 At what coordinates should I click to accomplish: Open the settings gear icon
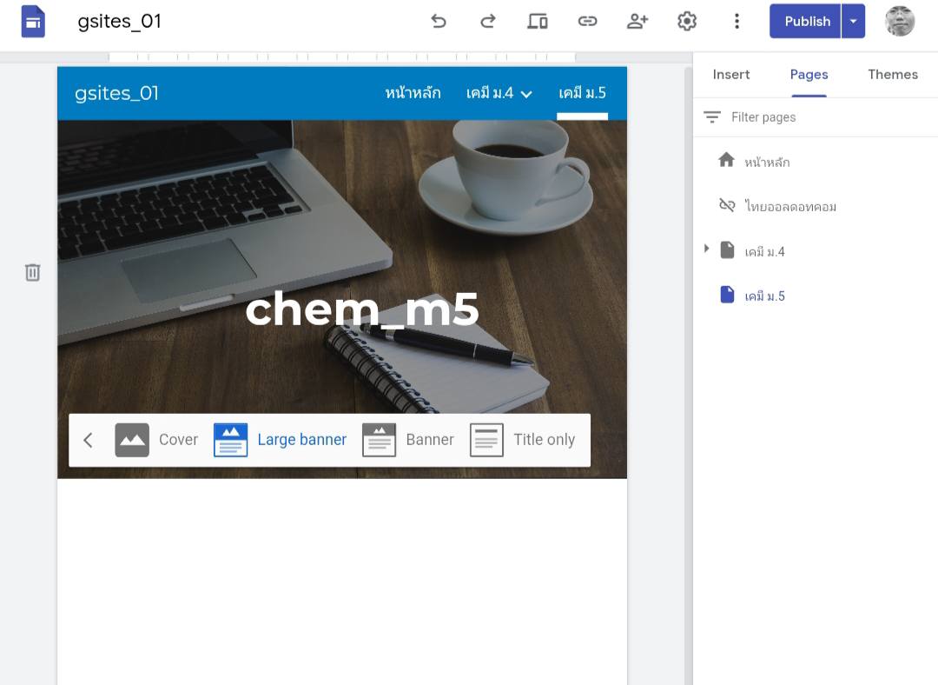pos(687,22)
